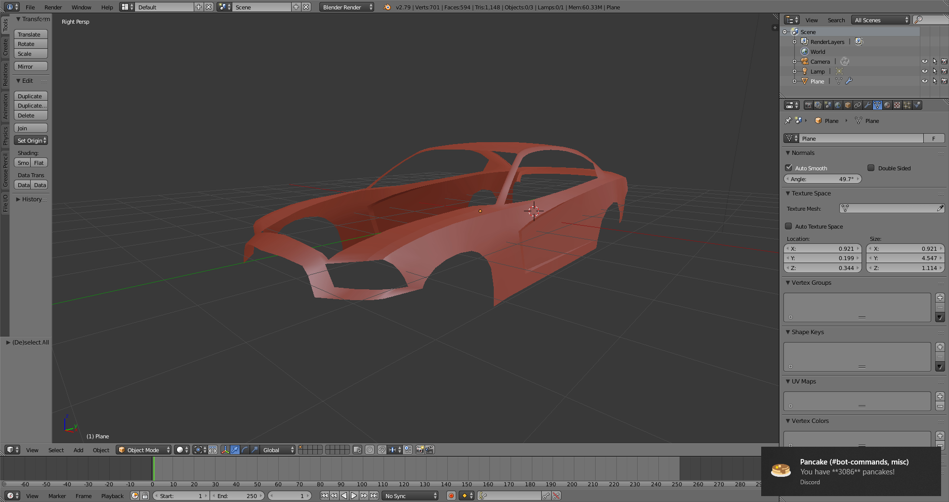Open the timeline Marker menu
The width and height of the screenshot is (949, 502).
pos(57,496)
